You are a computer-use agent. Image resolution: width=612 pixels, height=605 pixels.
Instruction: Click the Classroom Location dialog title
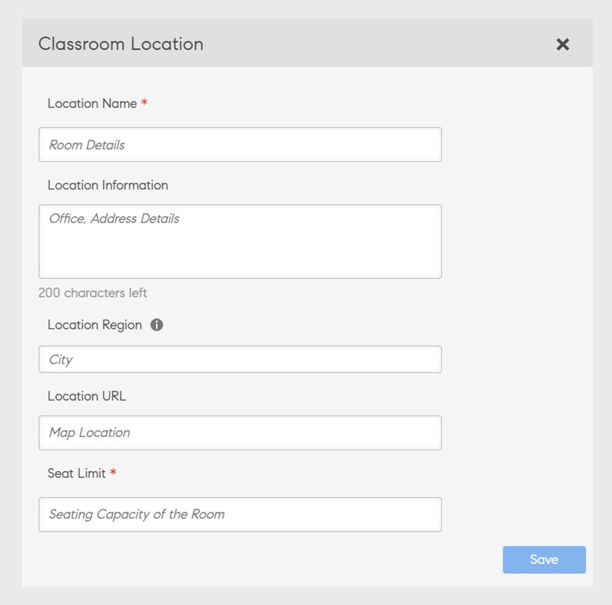[x=121, y=43]
